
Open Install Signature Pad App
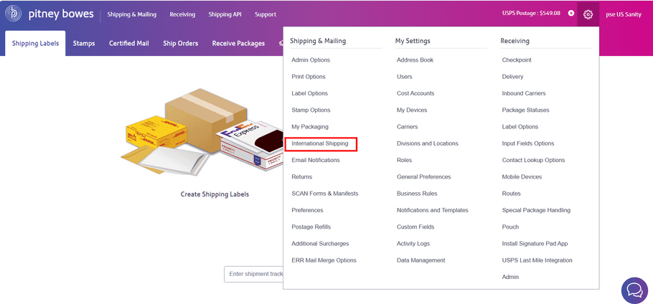click(x=535, y=243)
